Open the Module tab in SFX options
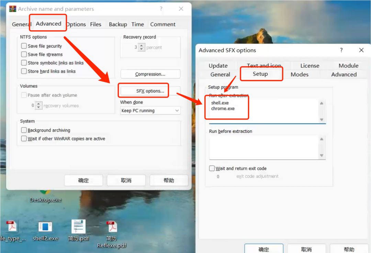 (348, 66)
